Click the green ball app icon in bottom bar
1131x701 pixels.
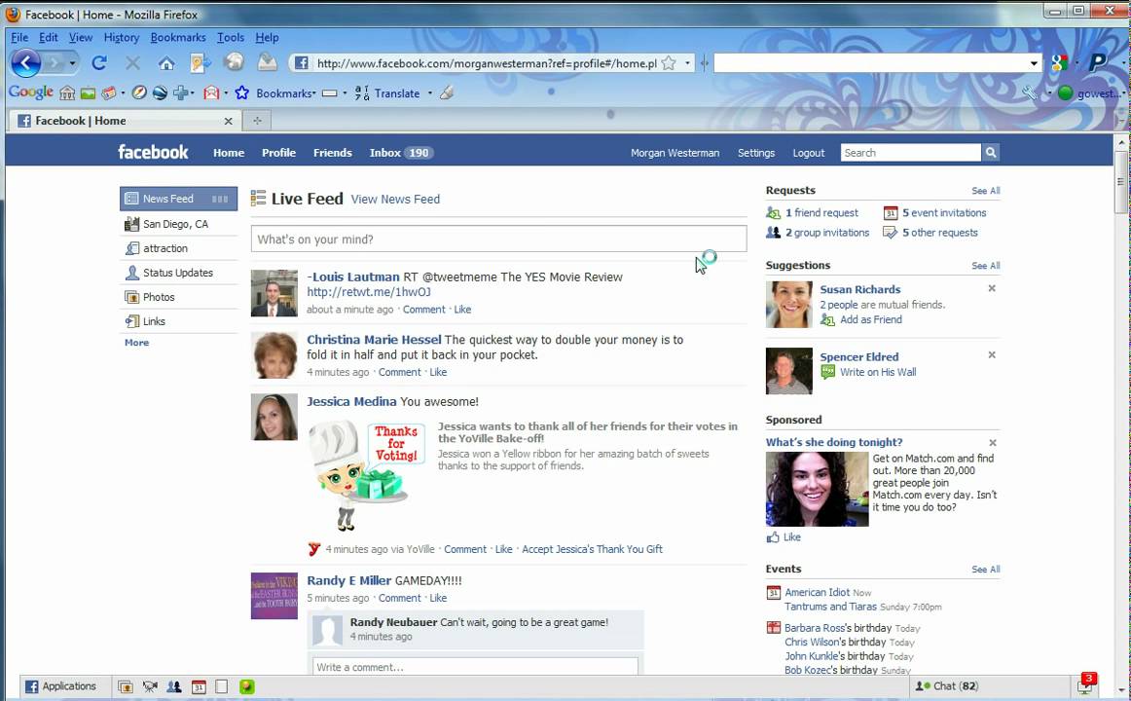coord(246,686)
